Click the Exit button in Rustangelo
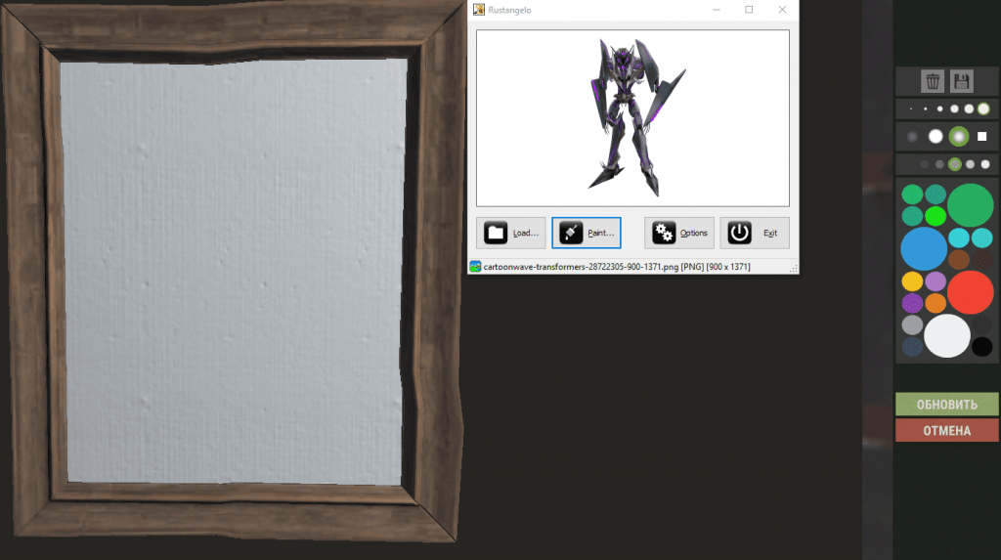This screenshot has height=560, width=1001. (755, 233)
